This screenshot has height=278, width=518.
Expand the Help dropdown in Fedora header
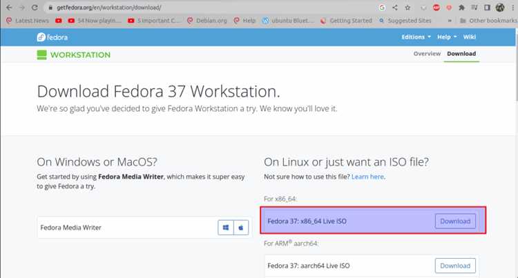(447, 37)
